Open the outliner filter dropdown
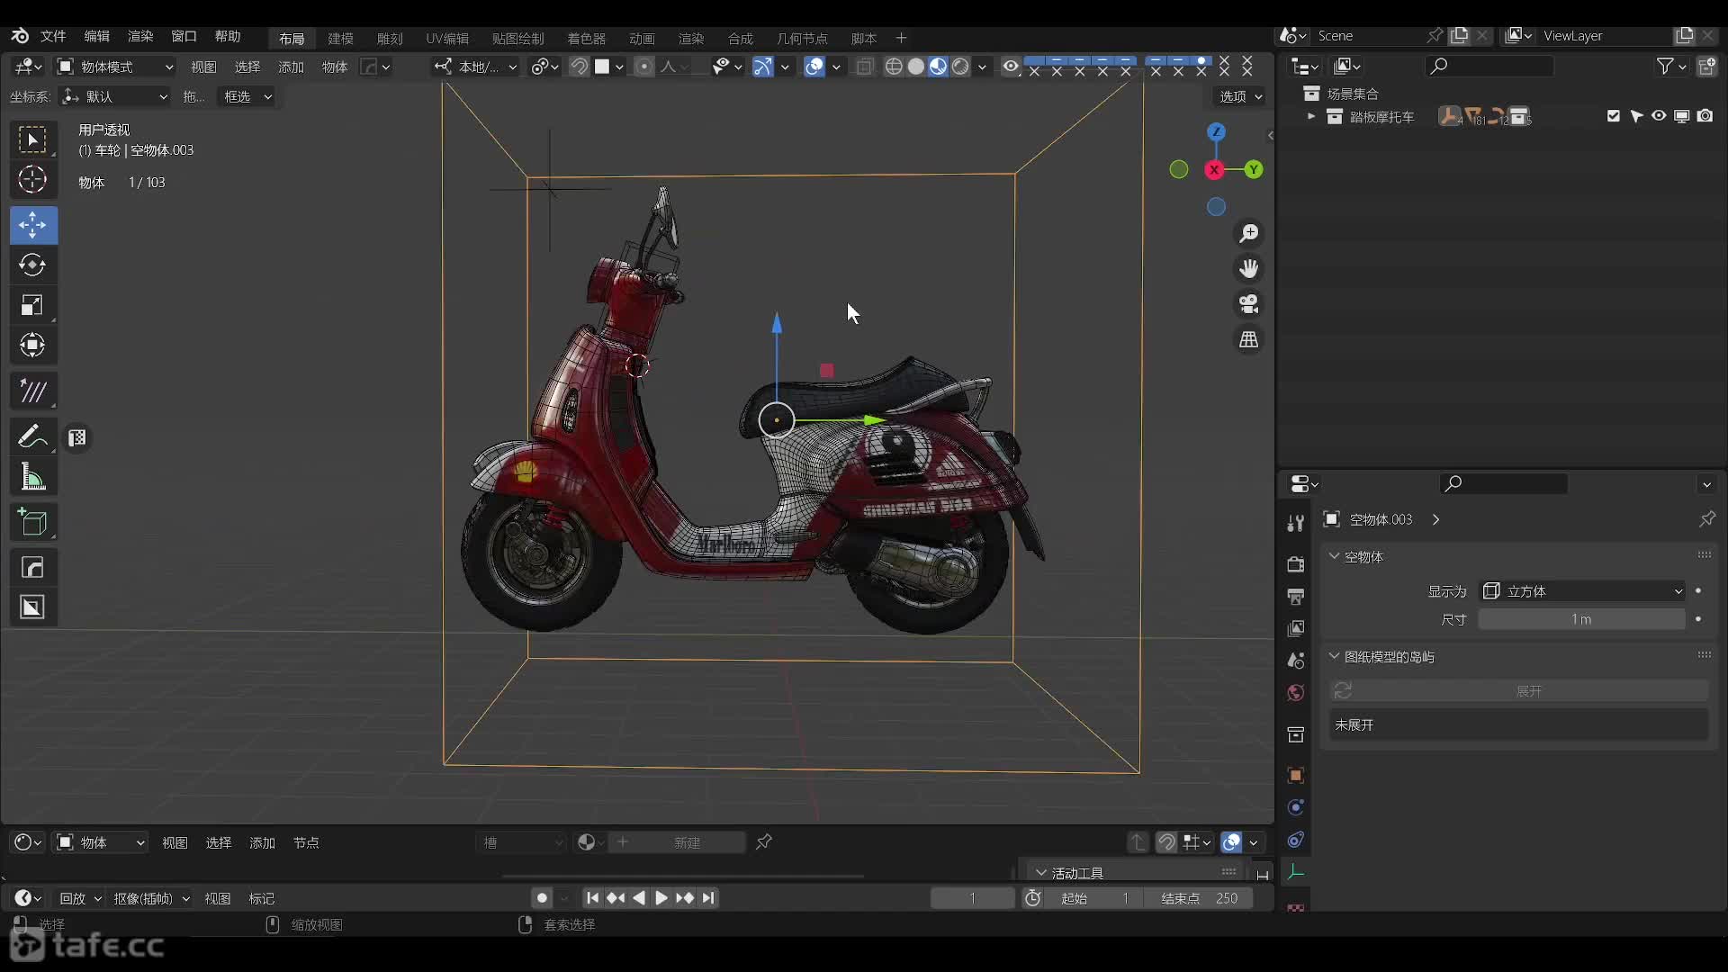Screen dimensions: 1728x972 [x=1671, y=66]
